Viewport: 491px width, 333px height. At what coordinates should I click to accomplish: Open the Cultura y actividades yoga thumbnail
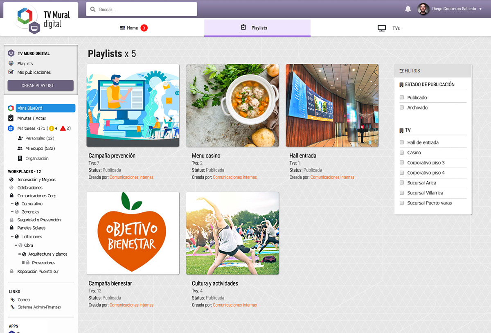[x=232, y=233]
